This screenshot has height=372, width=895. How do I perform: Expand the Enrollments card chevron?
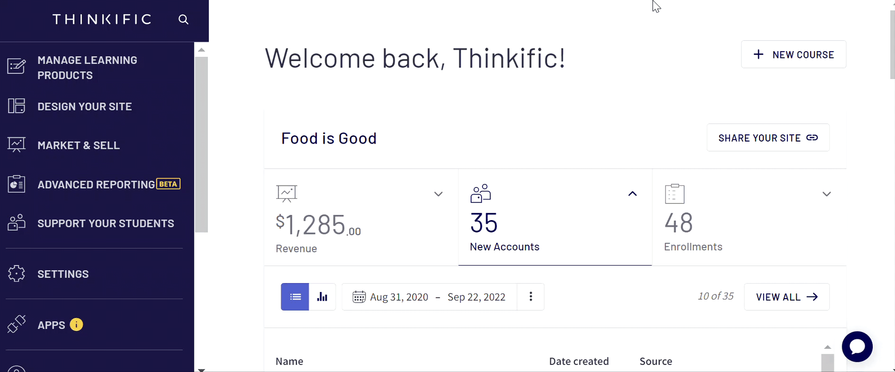click(827, 194)
